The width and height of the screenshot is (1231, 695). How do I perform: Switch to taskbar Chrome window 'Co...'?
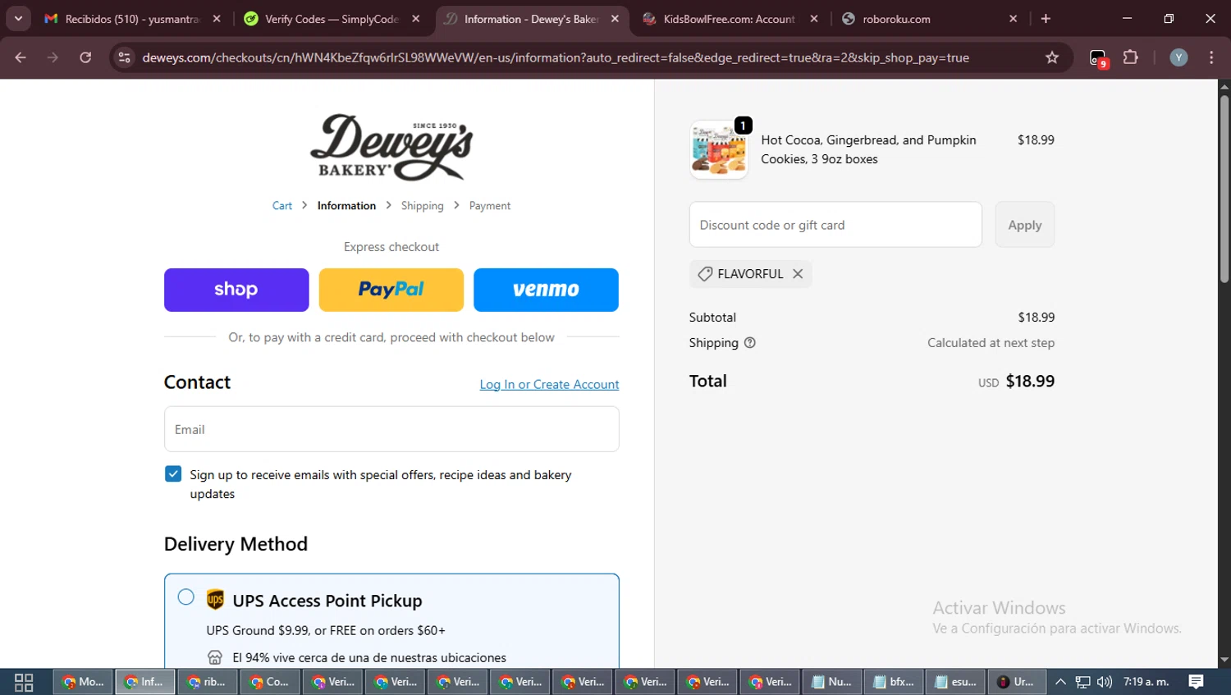270,682
